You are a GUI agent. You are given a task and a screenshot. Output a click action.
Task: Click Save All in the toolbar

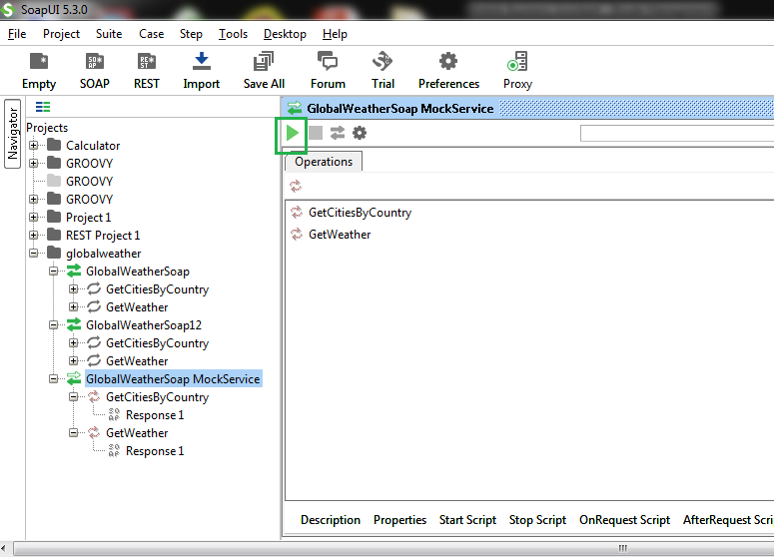tap(264, 71)
